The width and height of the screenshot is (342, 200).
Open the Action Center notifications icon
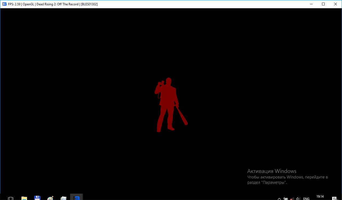(334, 198)
